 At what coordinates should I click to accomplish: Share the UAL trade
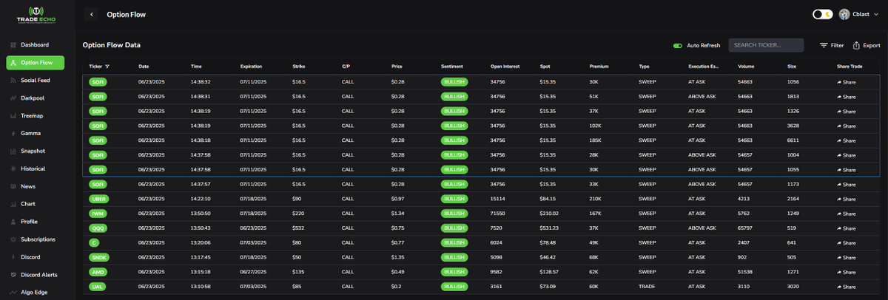[x=847, y=287]
